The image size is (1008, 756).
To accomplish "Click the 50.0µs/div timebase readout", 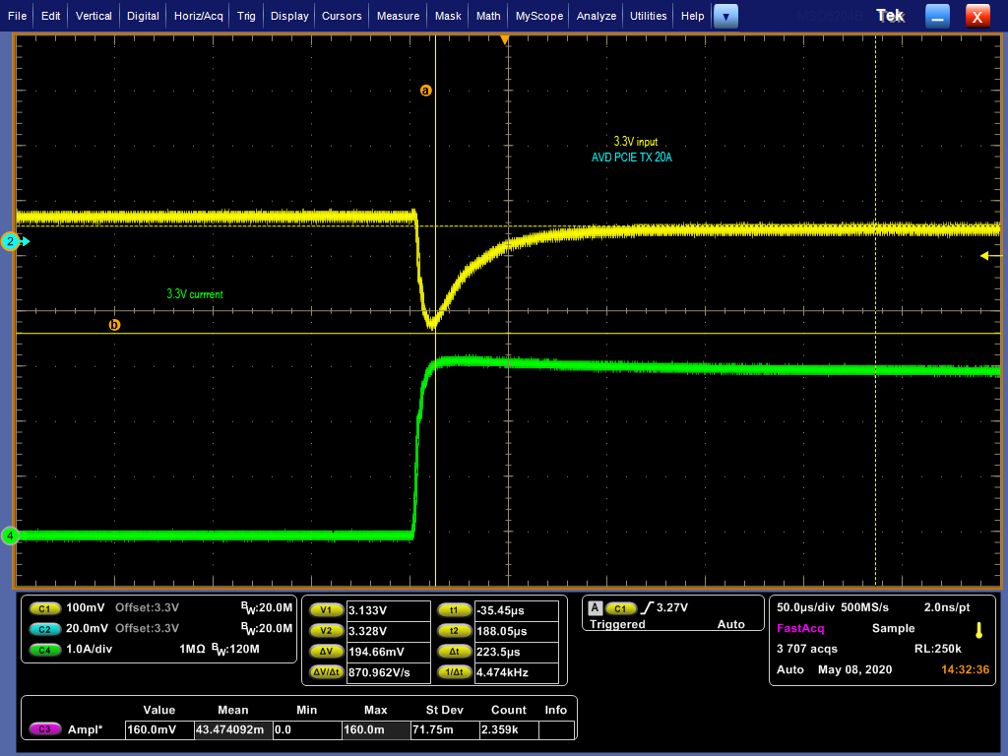I will [x=805, y=607].
